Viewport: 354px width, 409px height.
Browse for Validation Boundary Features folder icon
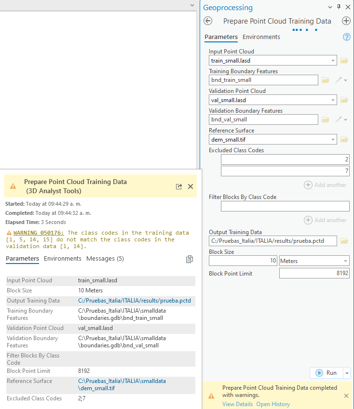pyautogui.click(x=325, y=119)
